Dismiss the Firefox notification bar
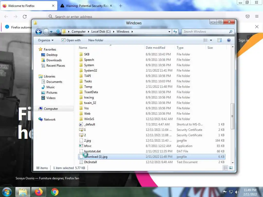Image resolution: width=263 pixels, height=197 pixels. tap(257, 27)
